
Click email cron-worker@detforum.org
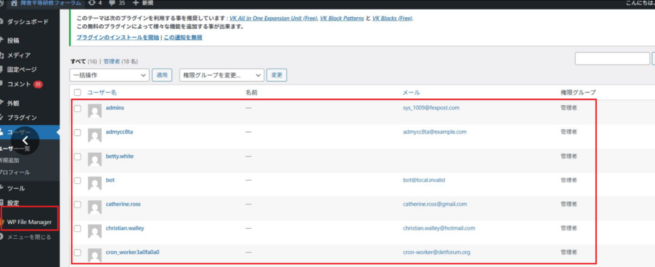[437, 252]
